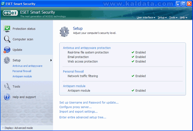Click Antivirus and antispyware protection heading
Viewport: 193px width, 131px height.
pos(87,48)
